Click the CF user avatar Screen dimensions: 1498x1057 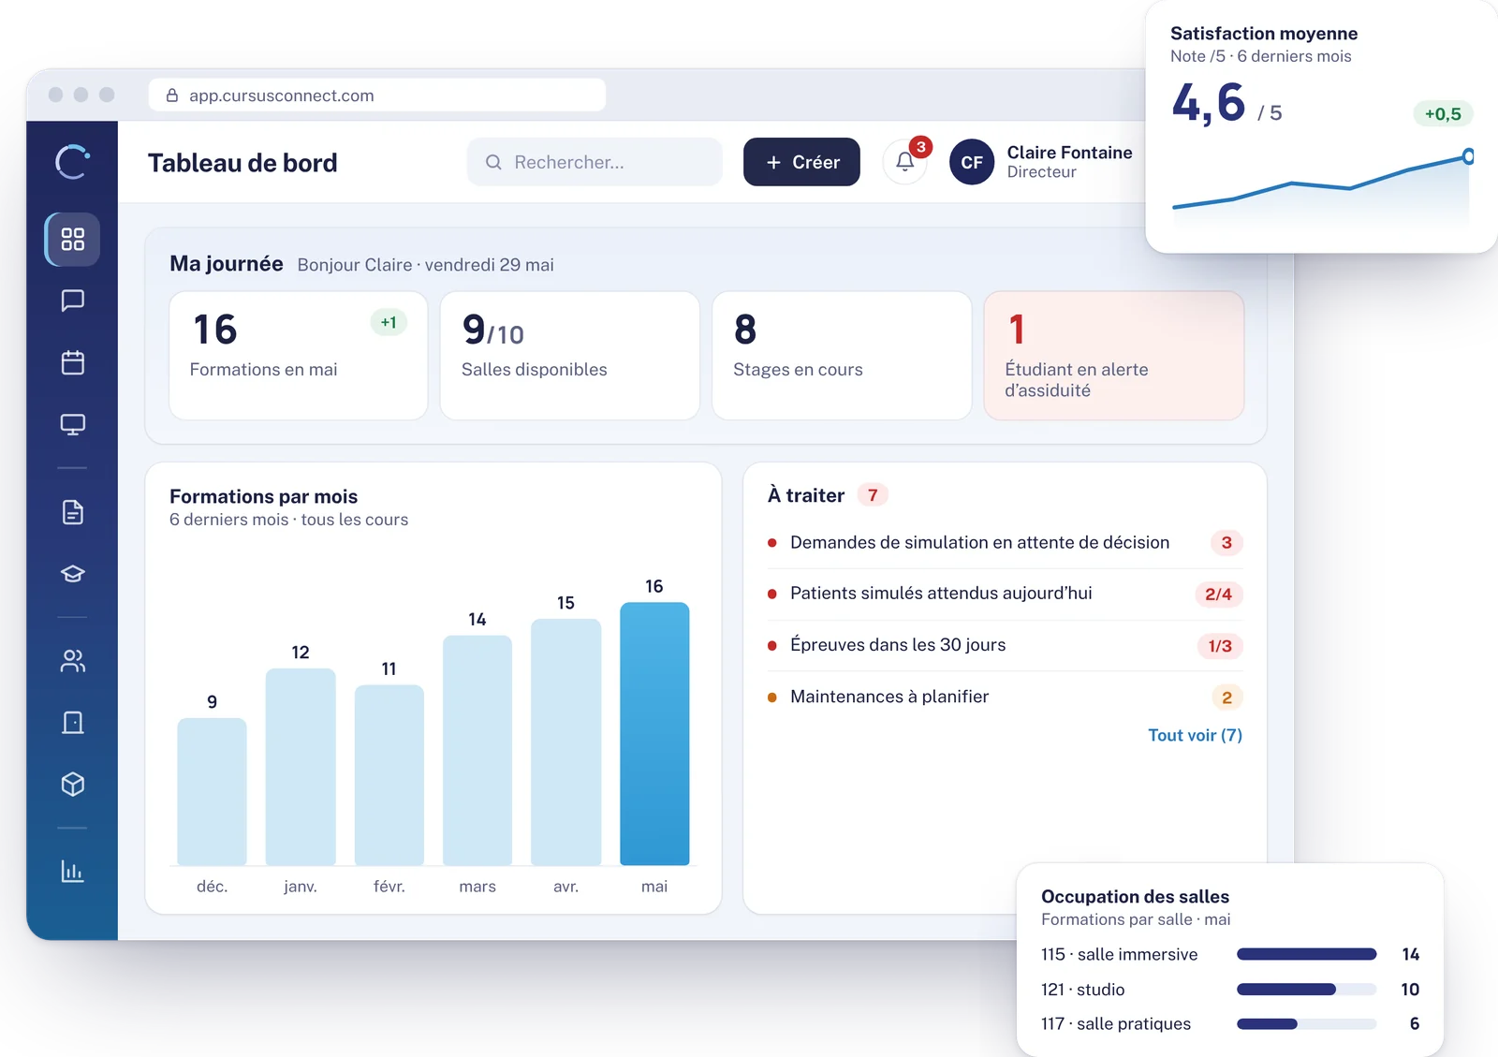(x=972, y=162)
